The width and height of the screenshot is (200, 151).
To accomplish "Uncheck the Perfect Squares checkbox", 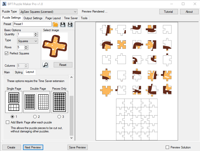I will click(7, 53).
